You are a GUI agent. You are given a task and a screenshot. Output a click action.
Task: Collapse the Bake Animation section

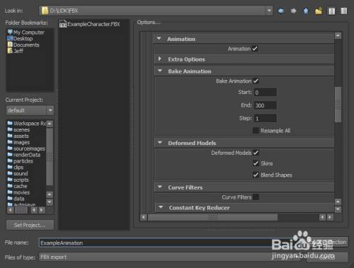(x=160, y=71)
